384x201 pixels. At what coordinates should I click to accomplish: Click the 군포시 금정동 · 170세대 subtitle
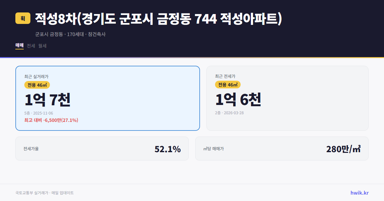[x=70, y=34]
